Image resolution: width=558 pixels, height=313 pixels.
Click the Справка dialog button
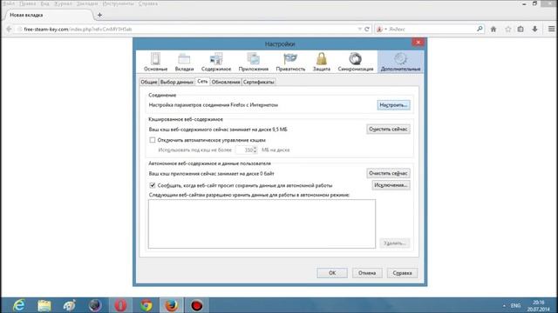402,273
